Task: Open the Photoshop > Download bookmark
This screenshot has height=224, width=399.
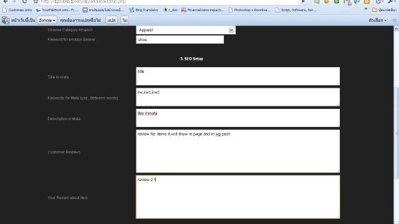Action: (x=249, y=10)
